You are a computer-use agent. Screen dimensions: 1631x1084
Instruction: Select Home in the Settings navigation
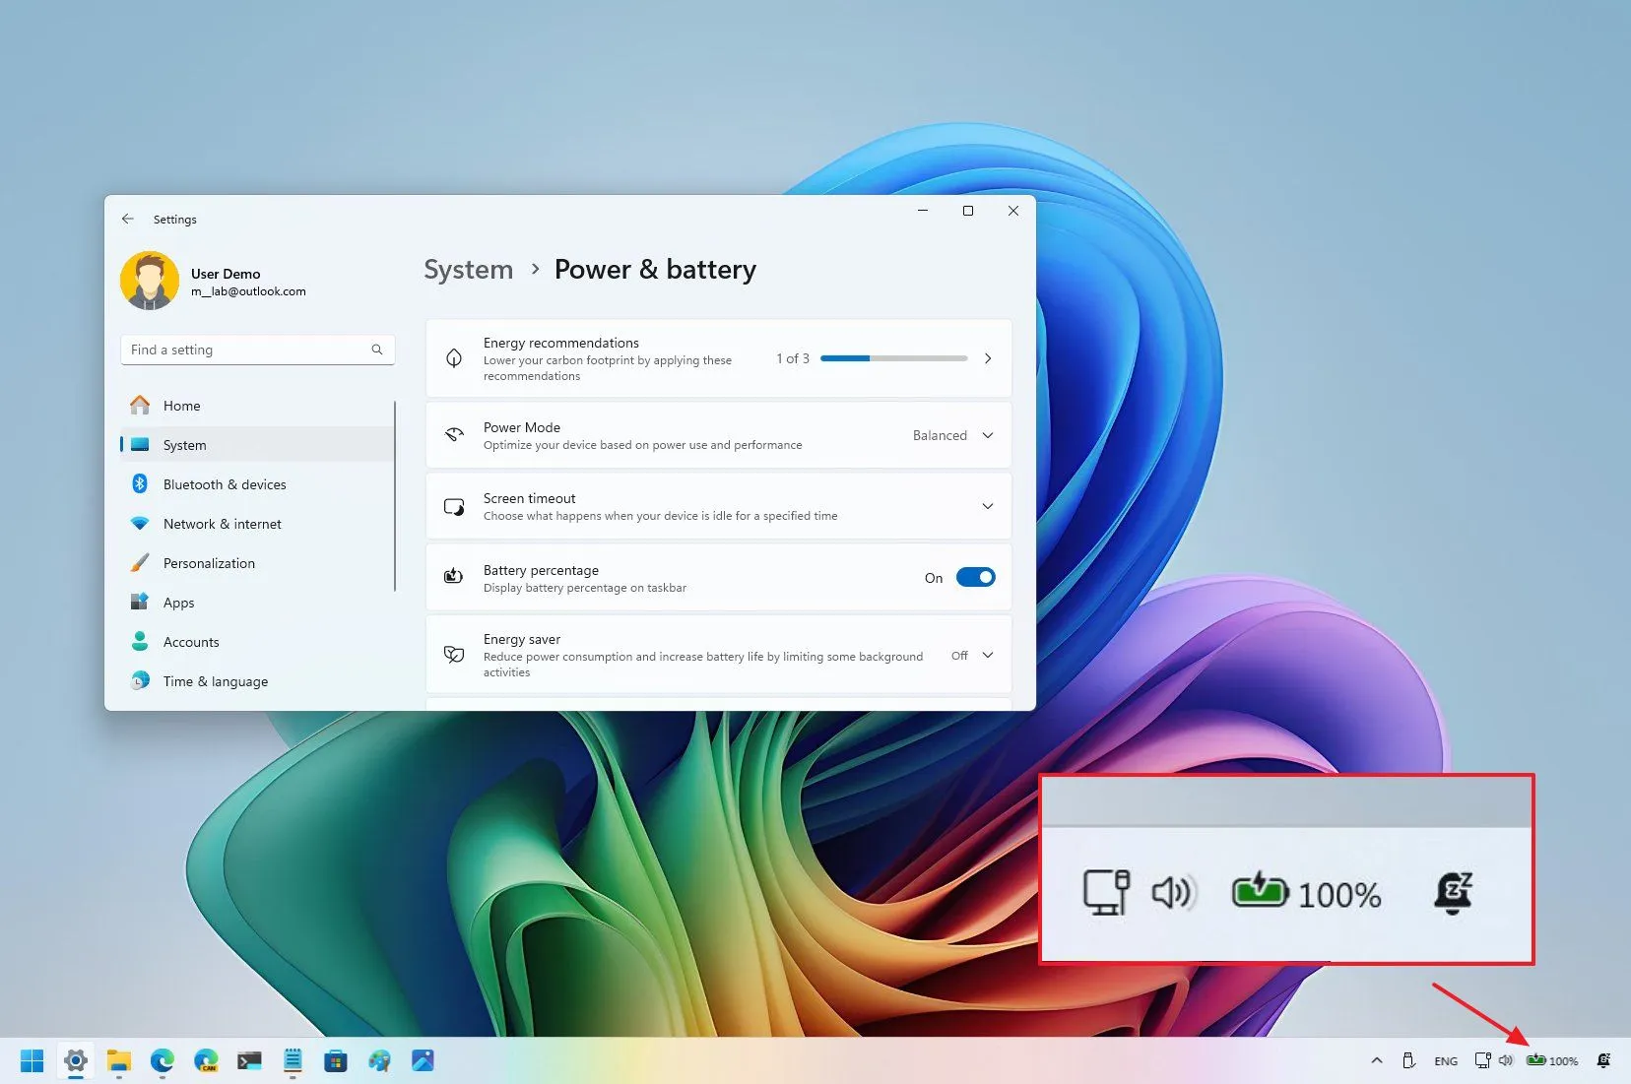point(181,405)
